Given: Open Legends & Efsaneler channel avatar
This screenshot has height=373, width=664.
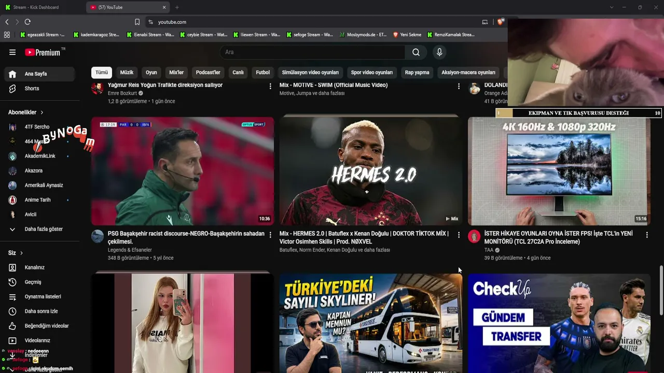Looking at the screenshot, I should [x=98, y=236].
